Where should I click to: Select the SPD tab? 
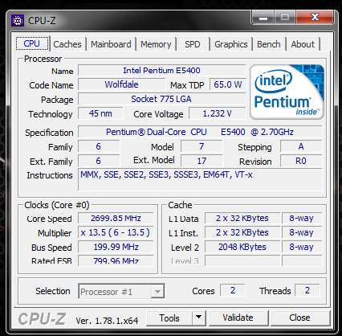(193, 44)
